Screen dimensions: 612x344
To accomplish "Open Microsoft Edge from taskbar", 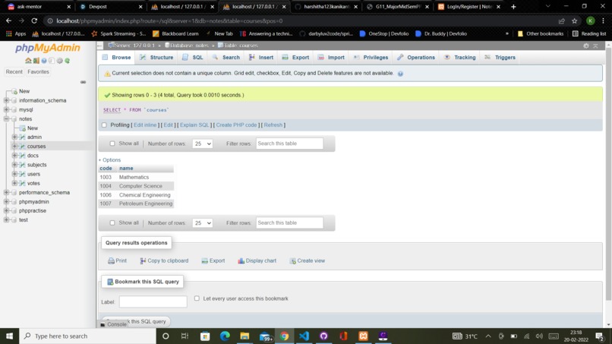I will 225,336.
